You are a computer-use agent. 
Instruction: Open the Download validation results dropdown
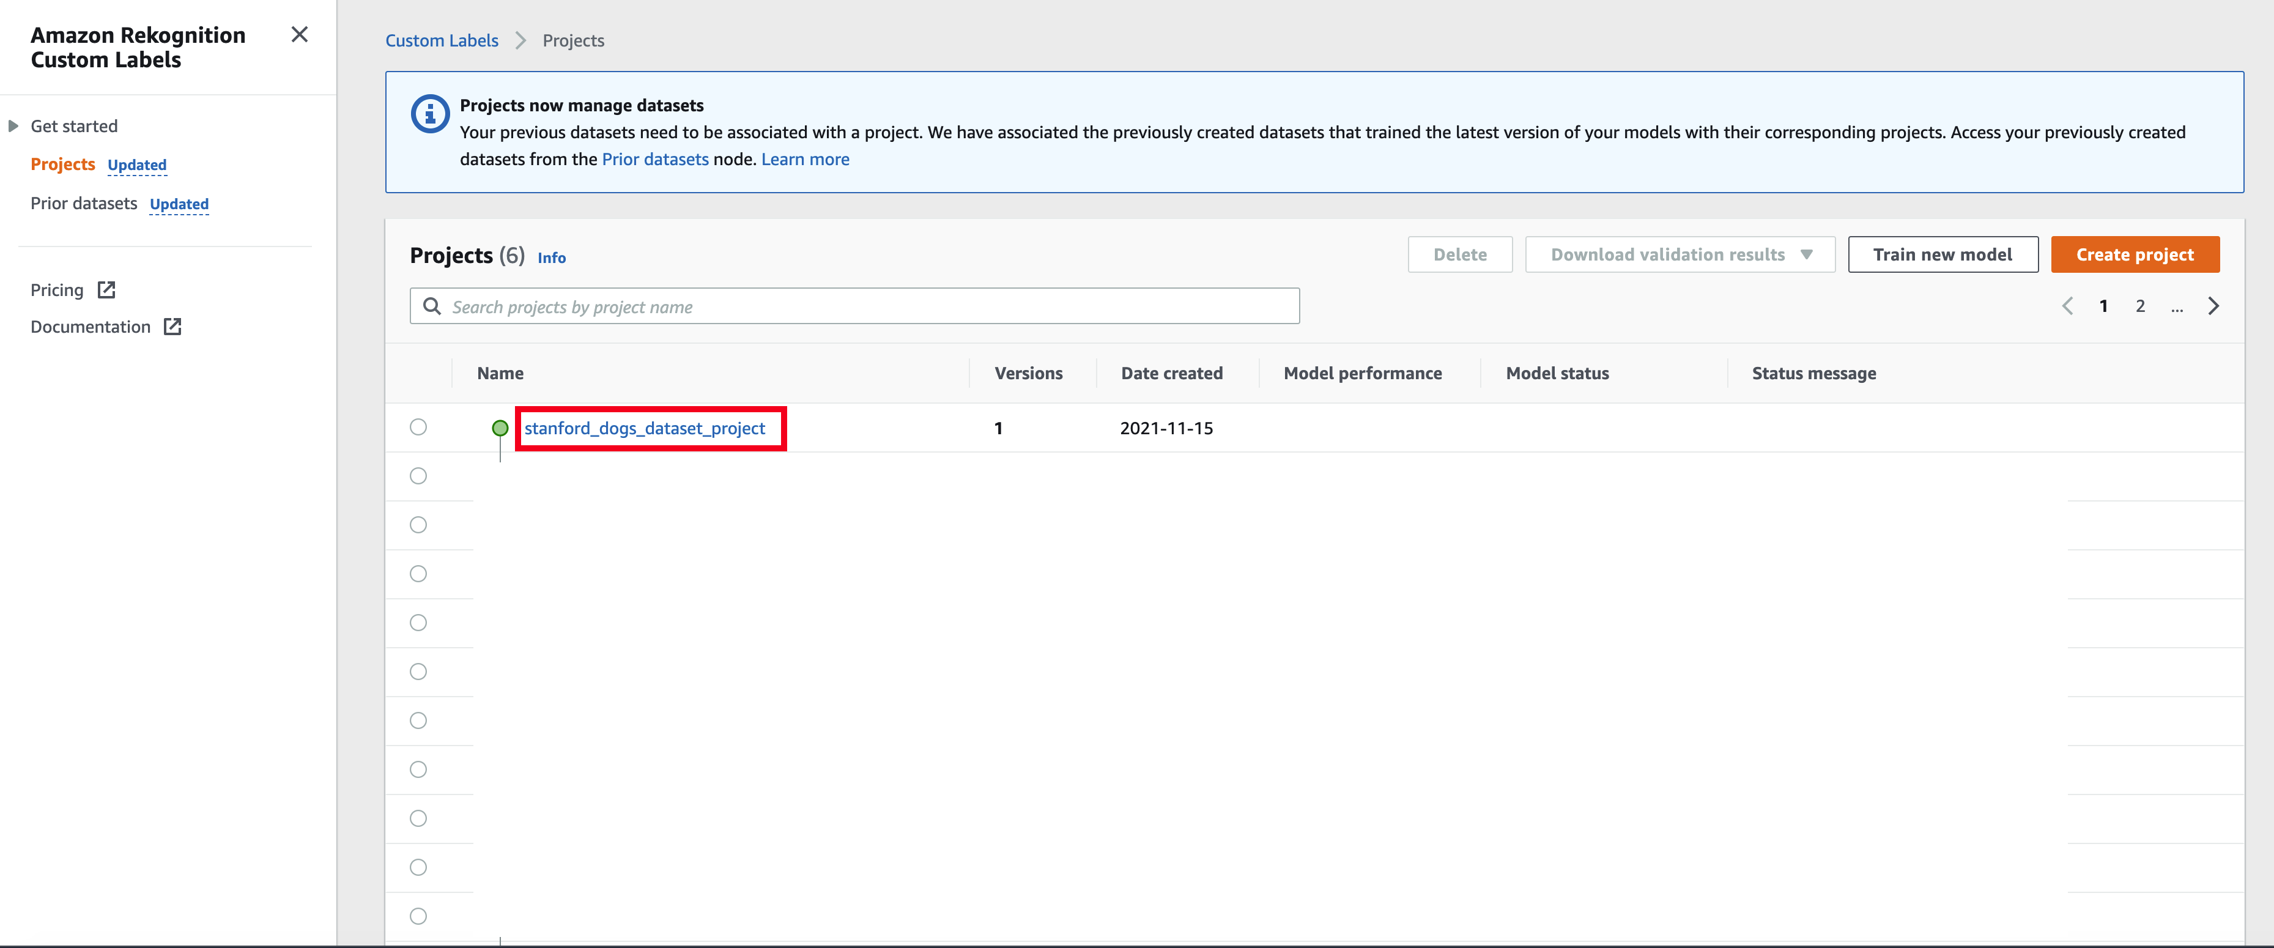click(1680, 254)
